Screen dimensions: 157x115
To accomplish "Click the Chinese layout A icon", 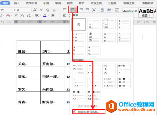I will coord(94,10).
